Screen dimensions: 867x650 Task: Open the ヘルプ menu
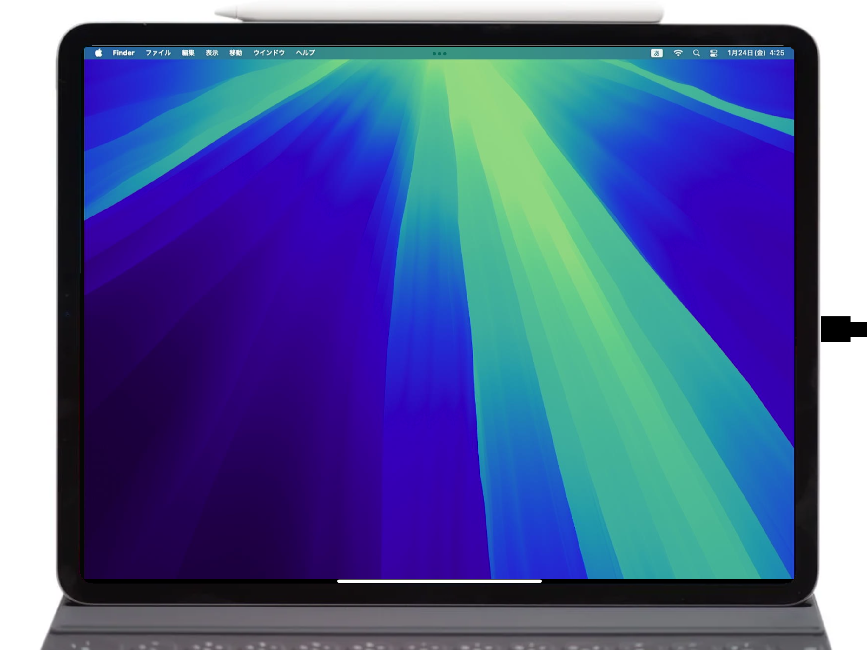[305, 53]
